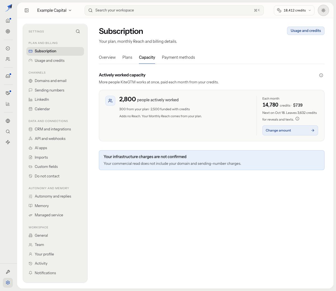The width and height of the screenshot is (336, 291).
Task: Open Custom fields settings
Action: (55, 167)
